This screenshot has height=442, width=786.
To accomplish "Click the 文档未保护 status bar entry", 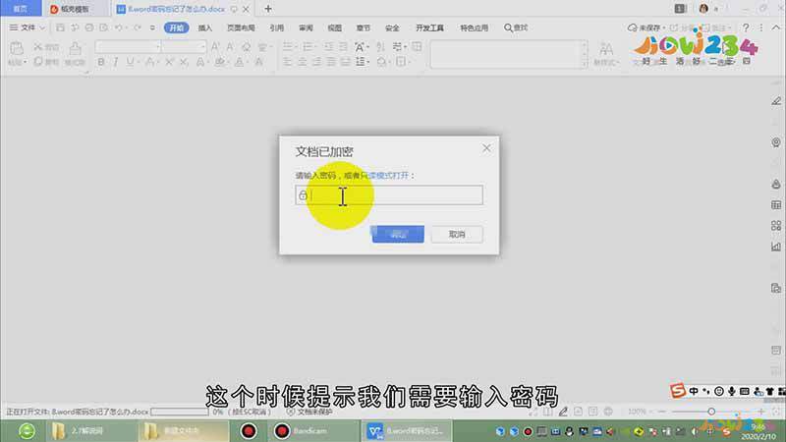I will click(x=309, y=412).
